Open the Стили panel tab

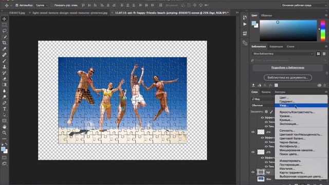(290, 47)
